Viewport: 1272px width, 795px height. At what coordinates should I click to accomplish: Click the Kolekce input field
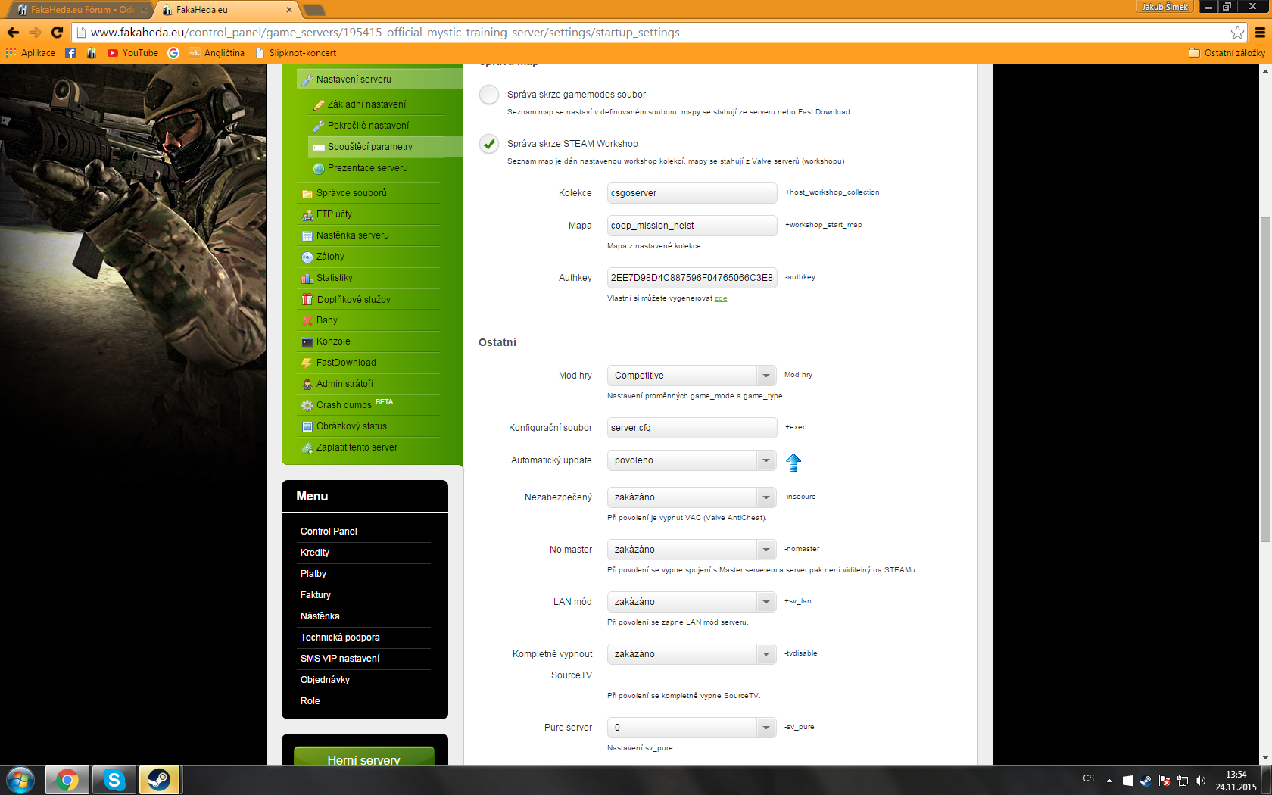pyautogui.click(x=692, y=193)
